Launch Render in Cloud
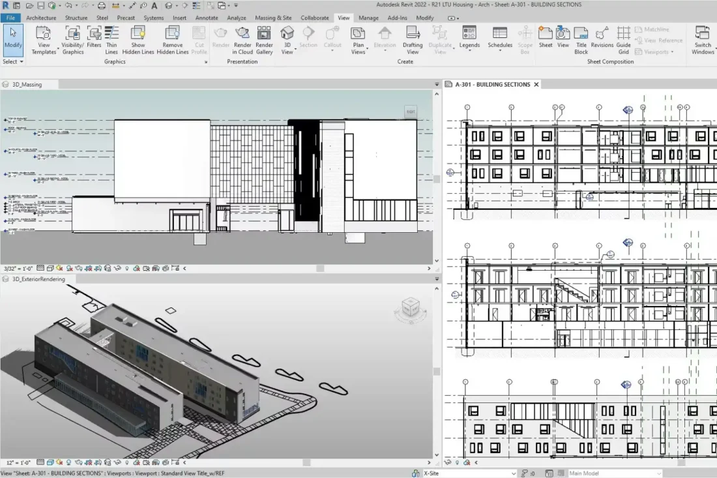 (x=242, y=39)
